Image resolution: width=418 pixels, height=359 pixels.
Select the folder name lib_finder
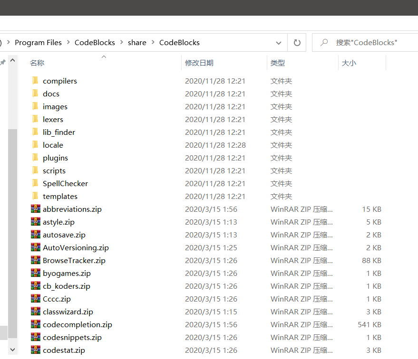point(59,132)
